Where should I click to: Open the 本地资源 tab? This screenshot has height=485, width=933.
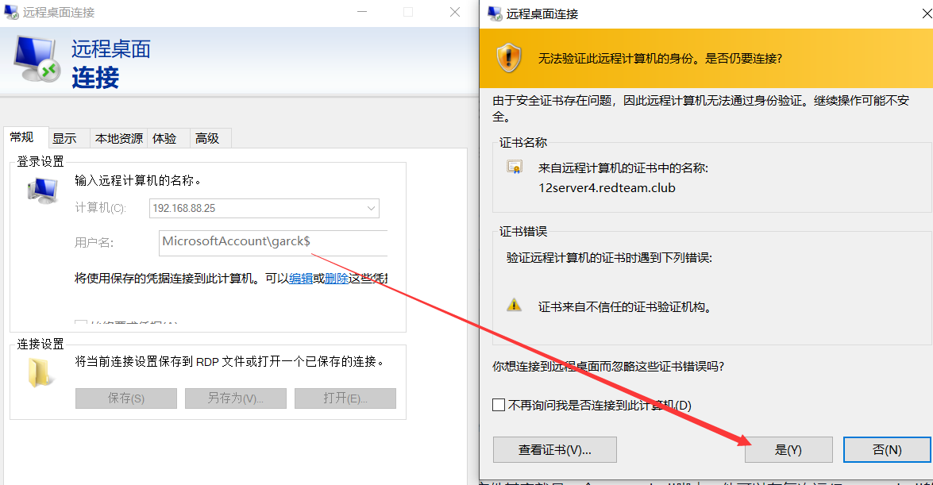point(119,138)
